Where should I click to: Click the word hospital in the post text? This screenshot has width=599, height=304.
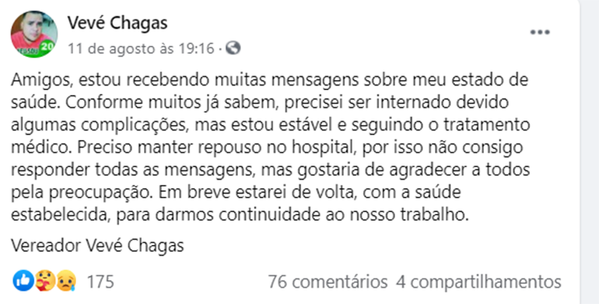[x=325, y=148]
